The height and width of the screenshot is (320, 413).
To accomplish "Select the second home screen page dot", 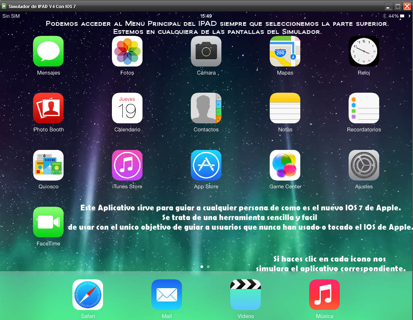I will [x=208, y=266].
